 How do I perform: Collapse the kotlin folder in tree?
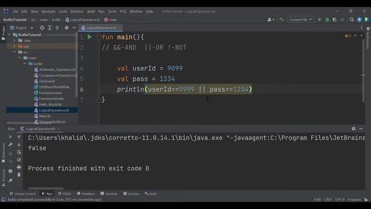point(25,63)
